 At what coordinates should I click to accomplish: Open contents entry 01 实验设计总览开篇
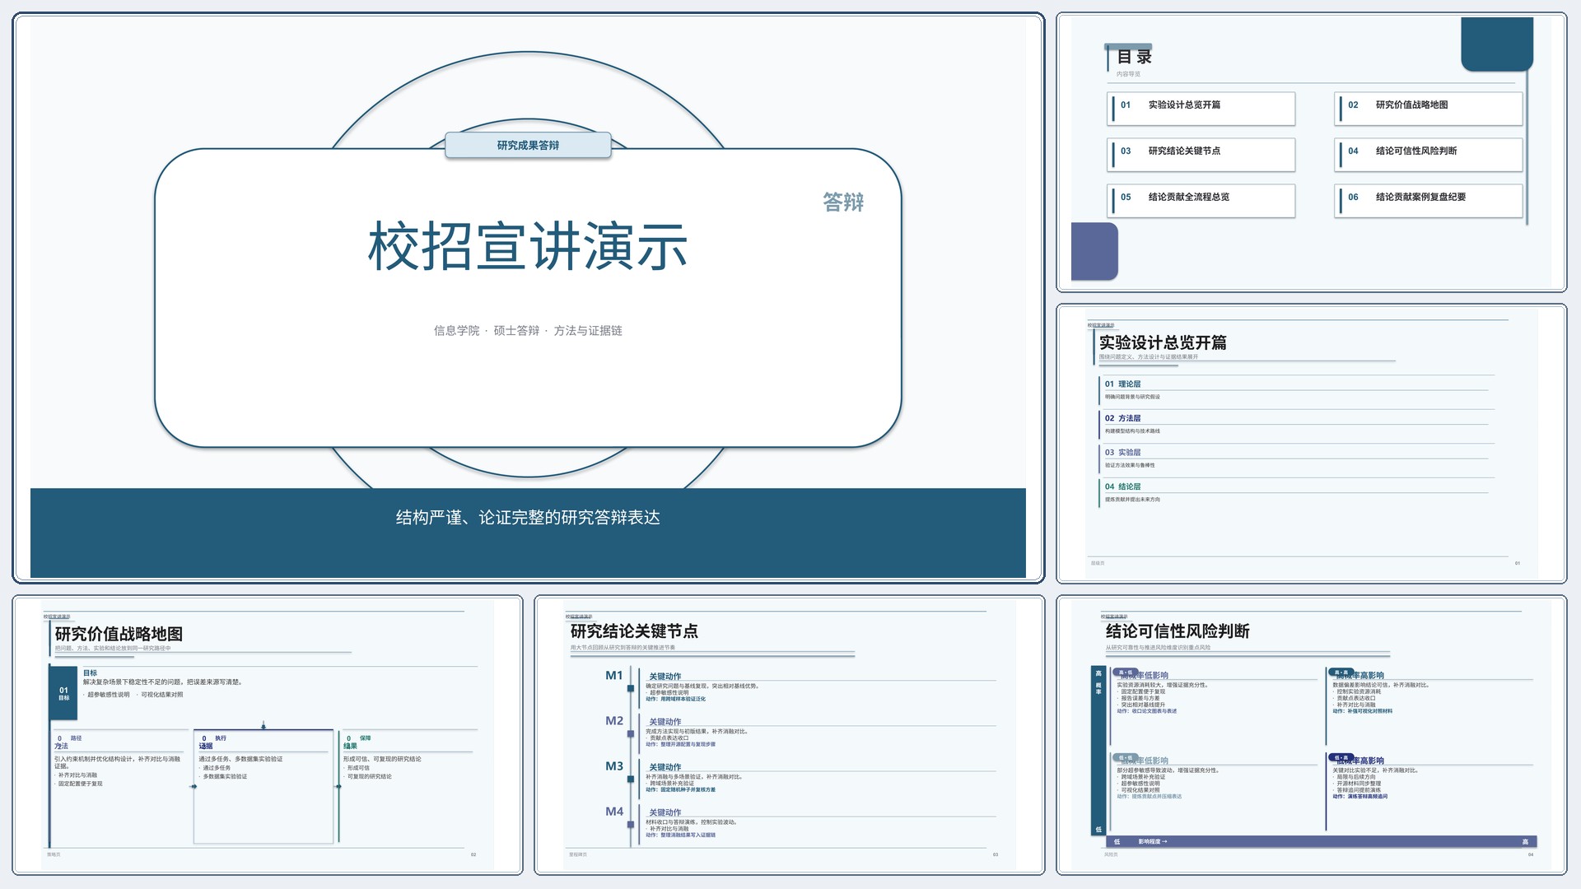coord(1202,109)
